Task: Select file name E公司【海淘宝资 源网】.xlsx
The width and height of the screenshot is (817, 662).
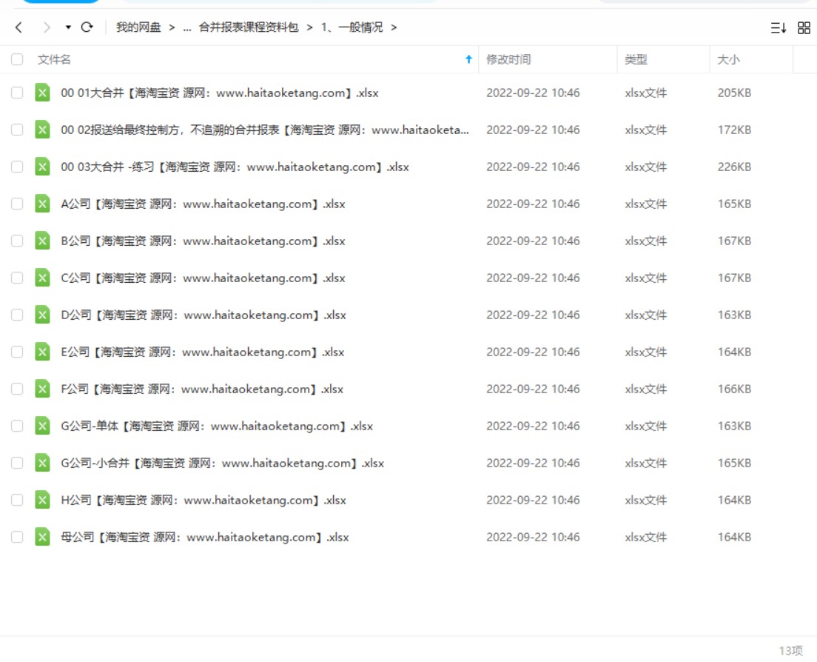Action: pos(203,352)
